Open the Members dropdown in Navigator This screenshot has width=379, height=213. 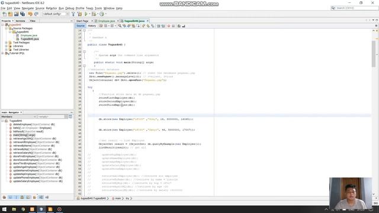click(x=18, y=117)
